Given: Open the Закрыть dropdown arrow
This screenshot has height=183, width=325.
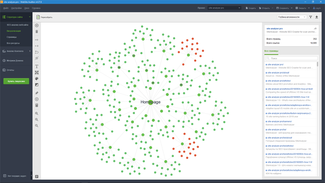Looking at the screenshot, I should tap(309, 8).
